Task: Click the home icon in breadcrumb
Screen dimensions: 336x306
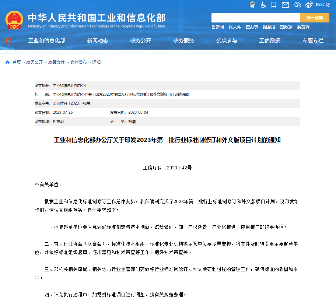Action: (7, 62)
